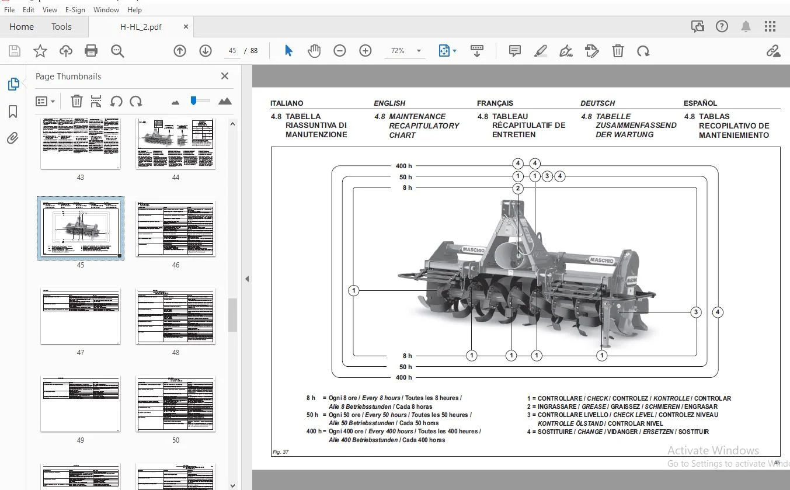Viewport: 790px width, 490px height.
Task: Rotate thumbnails clockwise
Action: coord(136,101)
